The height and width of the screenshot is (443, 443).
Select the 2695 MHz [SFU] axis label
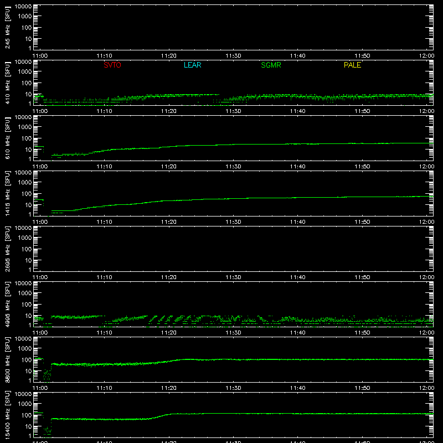click(8, 249)
